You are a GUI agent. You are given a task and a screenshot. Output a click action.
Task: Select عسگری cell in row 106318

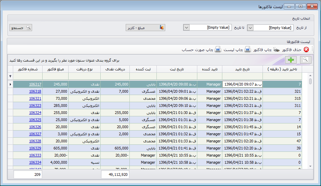[x=143, y=91]
